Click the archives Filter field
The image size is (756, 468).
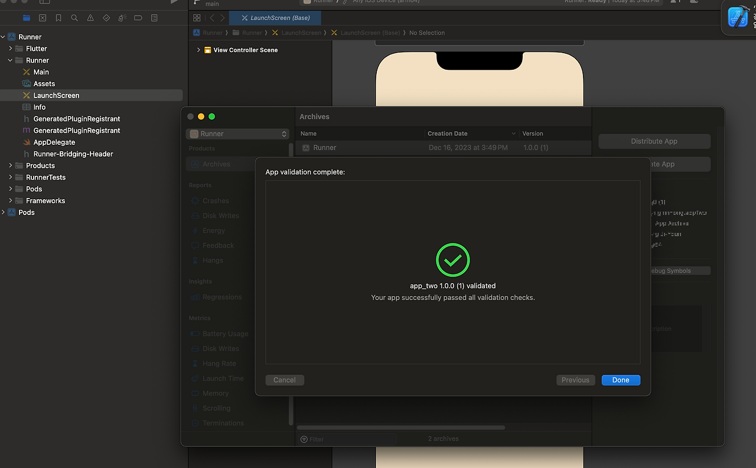point(347,439)
